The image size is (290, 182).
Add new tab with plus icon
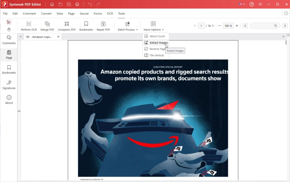click(x=20, y=37)
